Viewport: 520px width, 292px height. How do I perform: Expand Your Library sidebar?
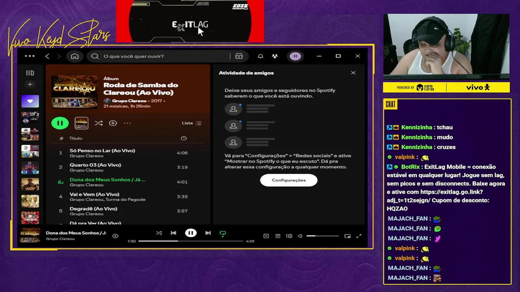30,73
